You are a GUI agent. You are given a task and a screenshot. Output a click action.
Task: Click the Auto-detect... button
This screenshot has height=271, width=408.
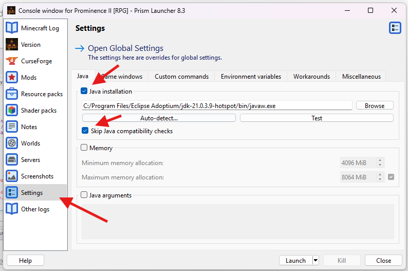(x=159, y=118)
